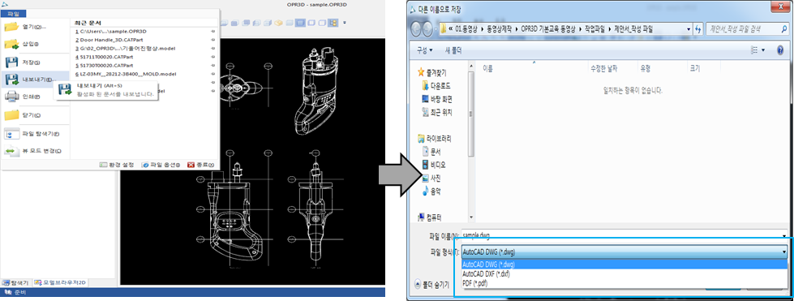The width and height of the screenshot is (794, 301).
Task: Click the 파일 이름 input field
Action: pyautogui.click(x=624, y=235)
